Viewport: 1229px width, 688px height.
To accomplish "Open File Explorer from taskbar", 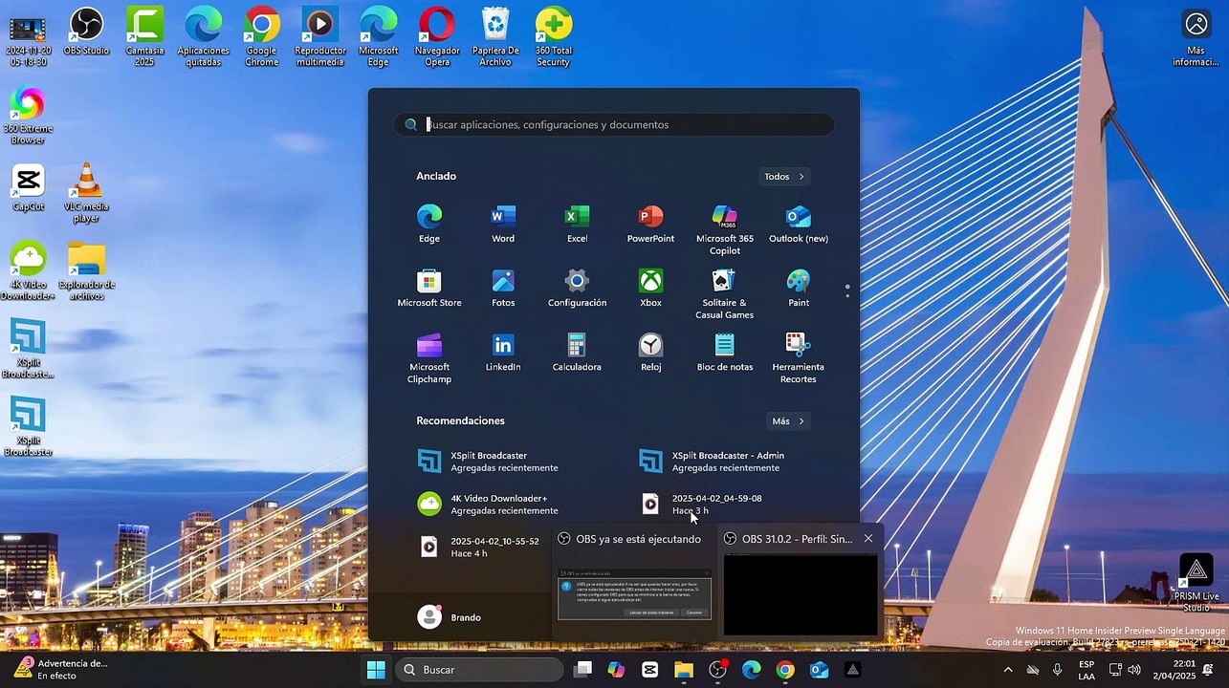I will tap(684, 670).
